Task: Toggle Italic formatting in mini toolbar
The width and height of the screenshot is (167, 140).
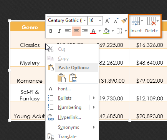Action: pos(59,31)
